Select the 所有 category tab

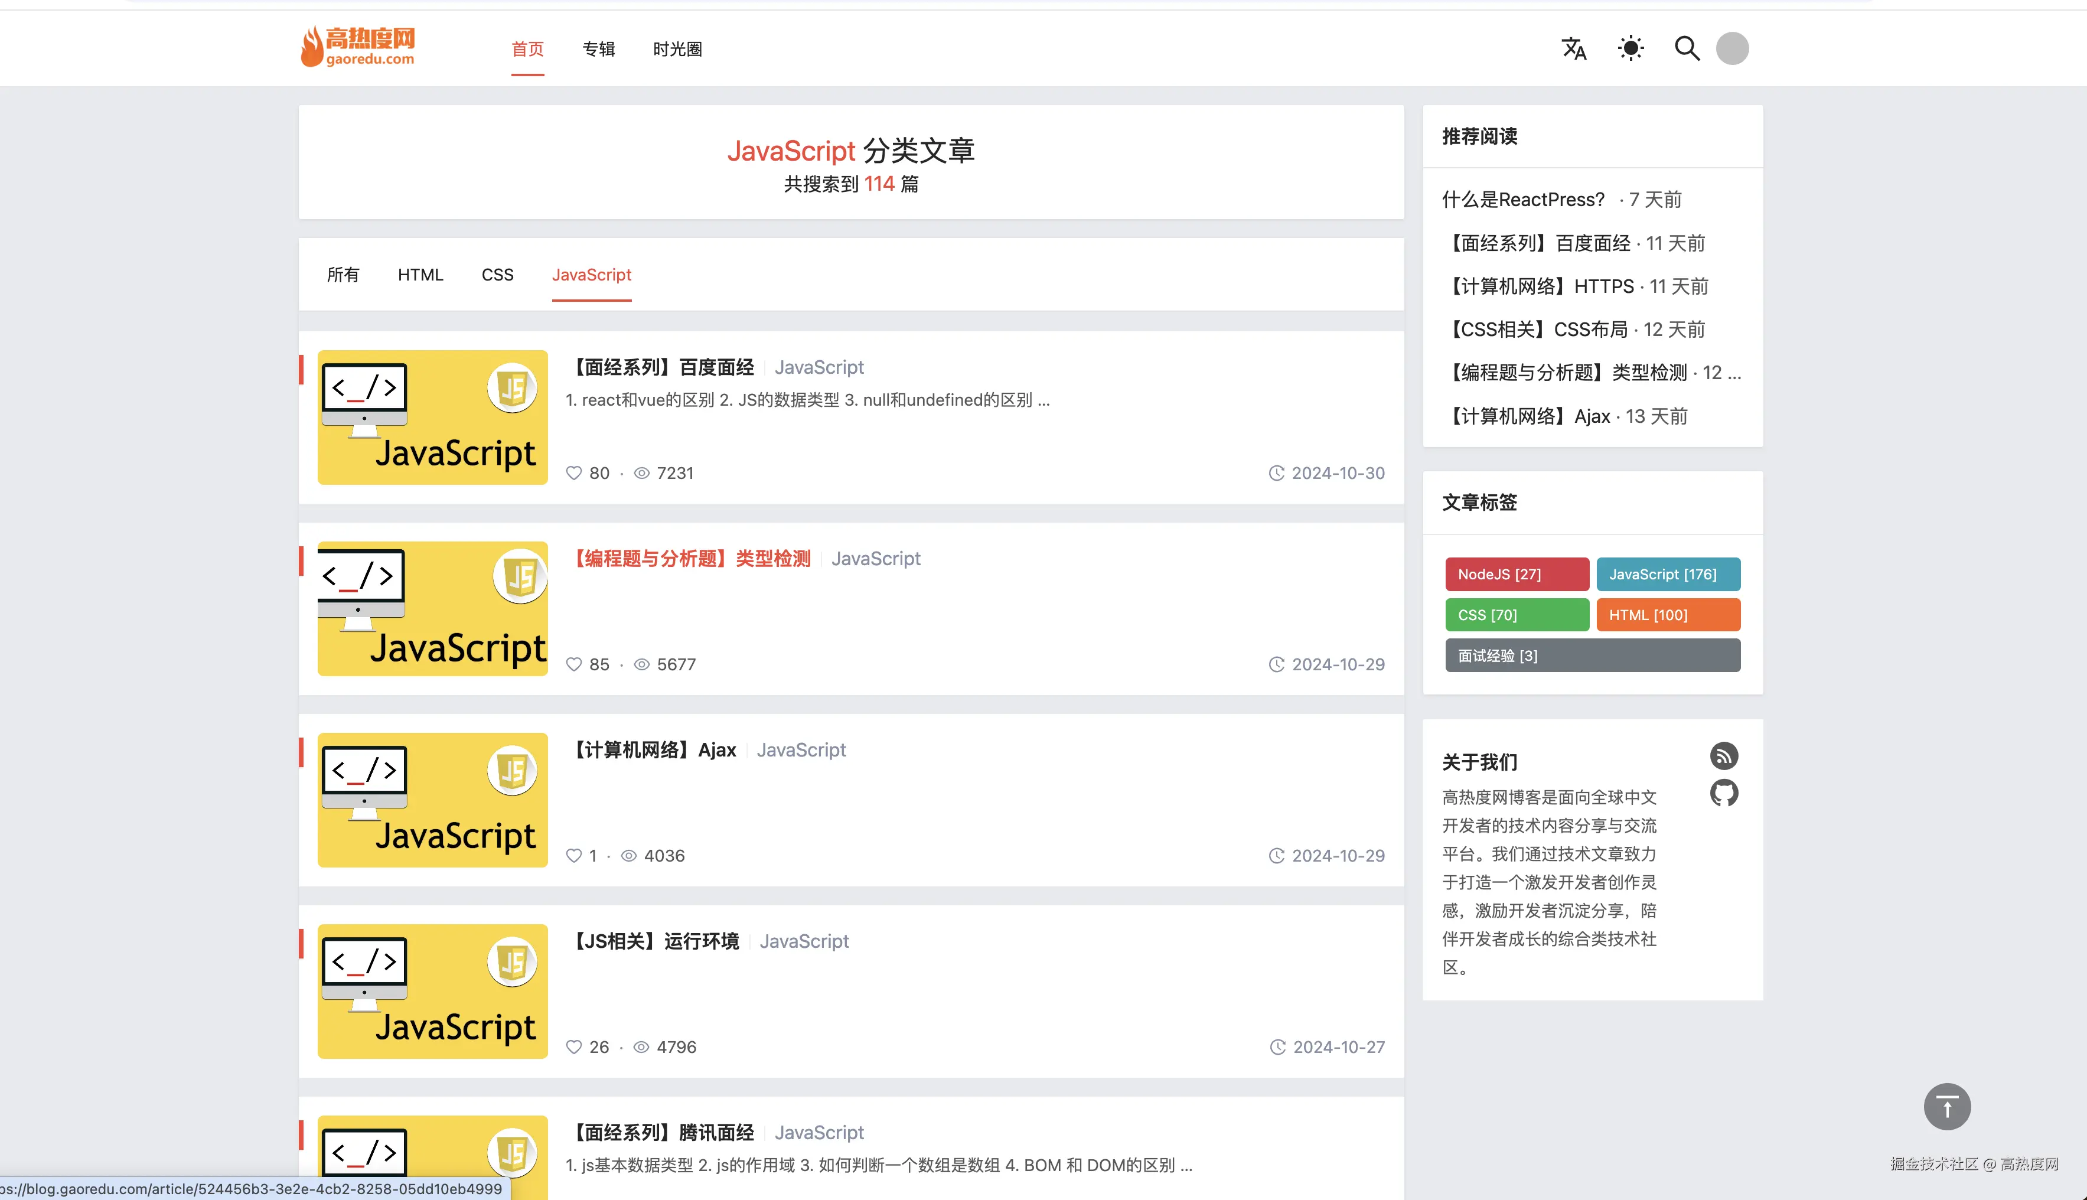[x=343, y=275]
